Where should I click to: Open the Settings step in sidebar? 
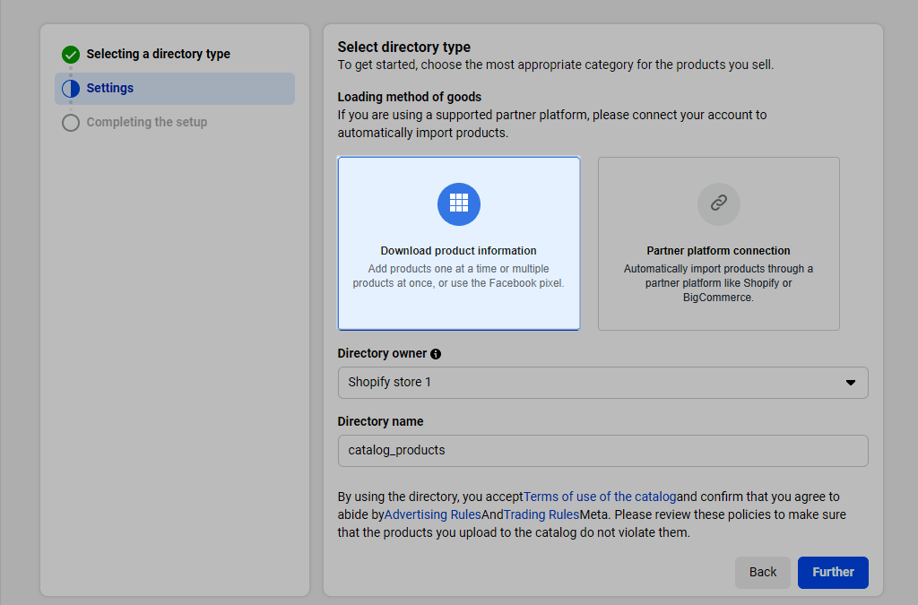110,89
